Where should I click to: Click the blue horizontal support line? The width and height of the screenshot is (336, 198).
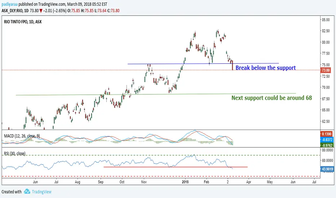[203, 64]
